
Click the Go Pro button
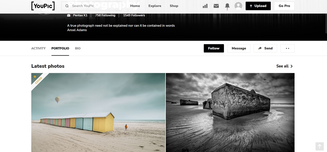(x=284, y=6)
